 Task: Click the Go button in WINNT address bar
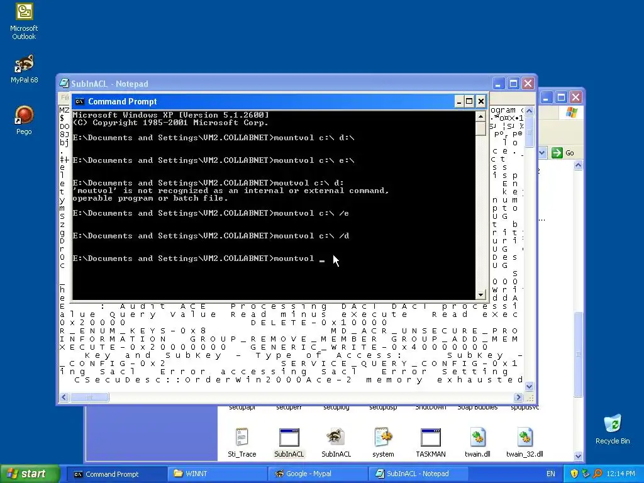563,153
